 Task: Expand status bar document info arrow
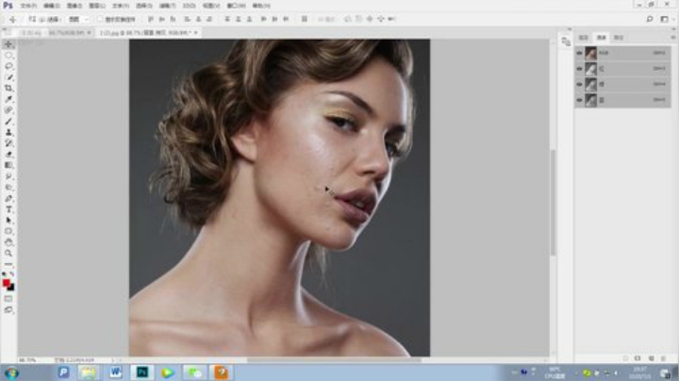(113, 360)
